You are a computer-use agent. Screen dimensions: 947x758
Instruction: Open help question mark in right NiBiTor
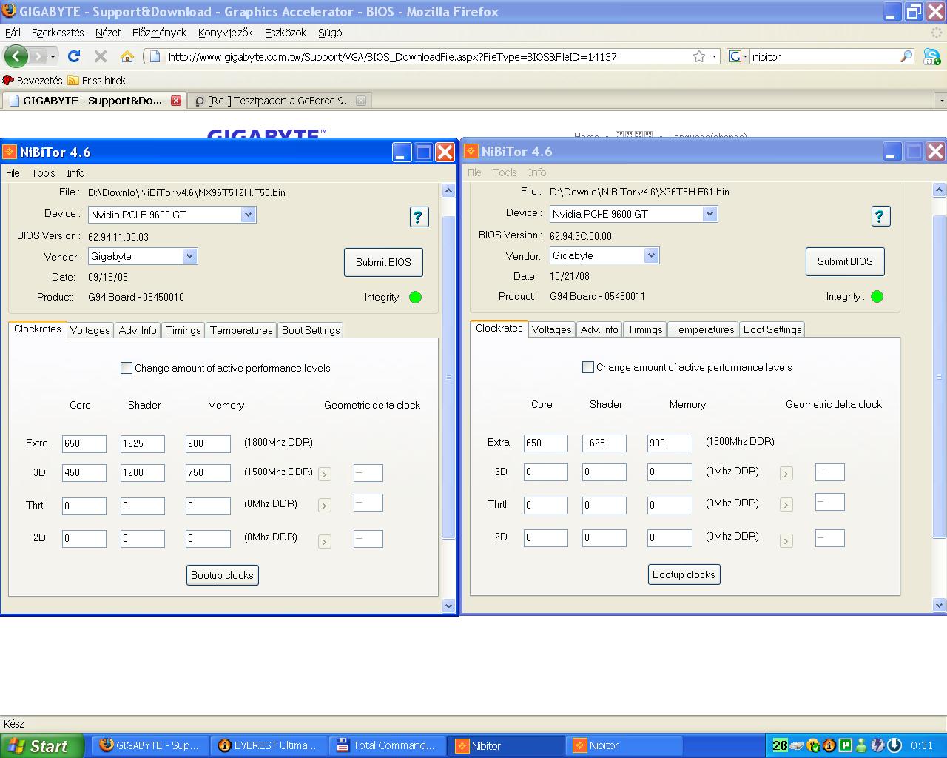[x=880, y=215]
